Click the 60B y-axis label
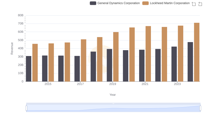This screenshot has height=118, width=205. tap(21, 32)
